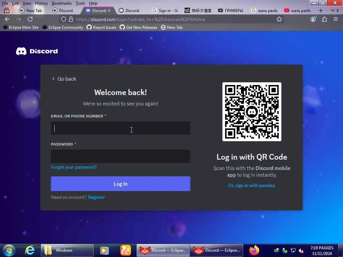
Task: Open the extensions puzzle icon
Action: pyautogui.click(x=324, y=19)
